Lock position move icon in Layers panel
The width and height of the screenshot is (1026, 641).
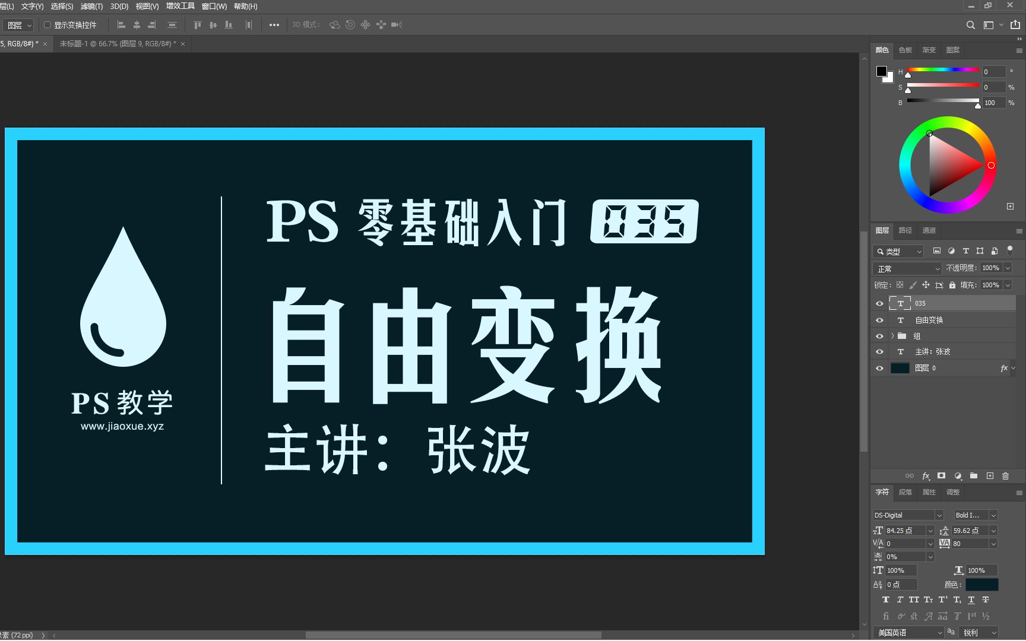click(926, 285)
